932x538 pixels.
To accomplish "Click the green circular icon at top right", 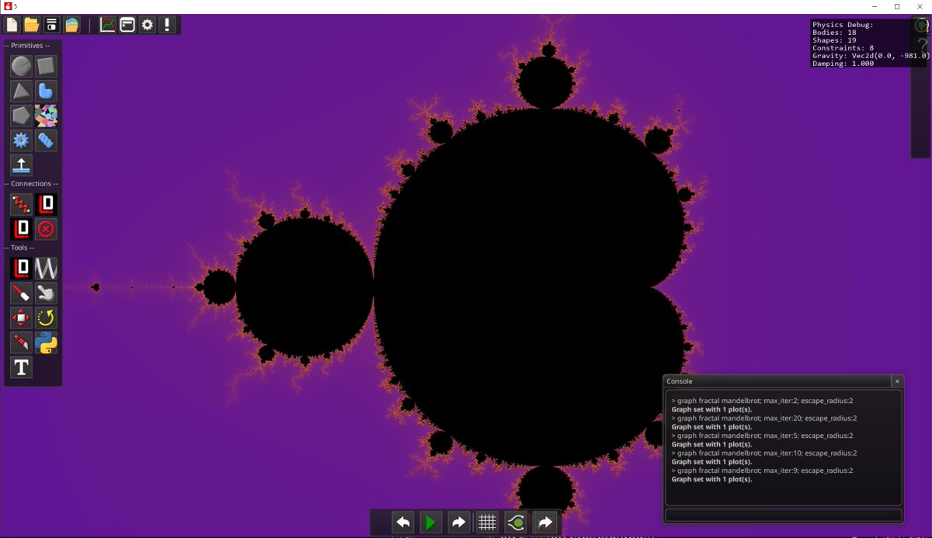I will tap(922, 26).
